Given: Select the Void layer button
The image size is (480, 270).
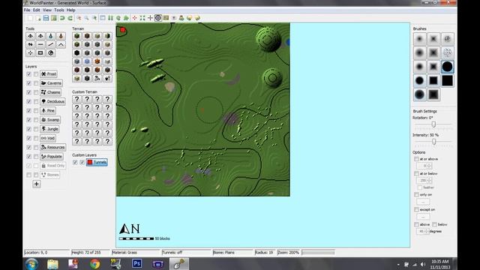Looking at the screenshot, I should 48,138.
